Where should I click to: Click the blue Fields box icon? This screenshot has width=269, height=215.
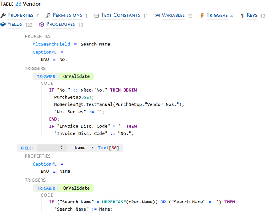[3, 24]
